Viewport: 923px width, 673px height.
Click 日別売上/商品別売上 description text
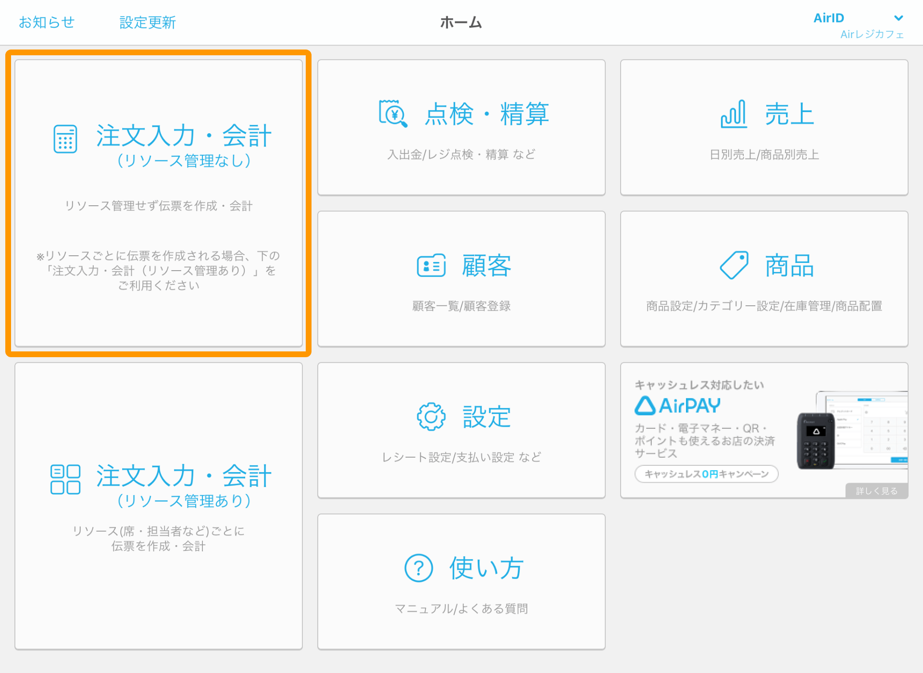[764, 154]
